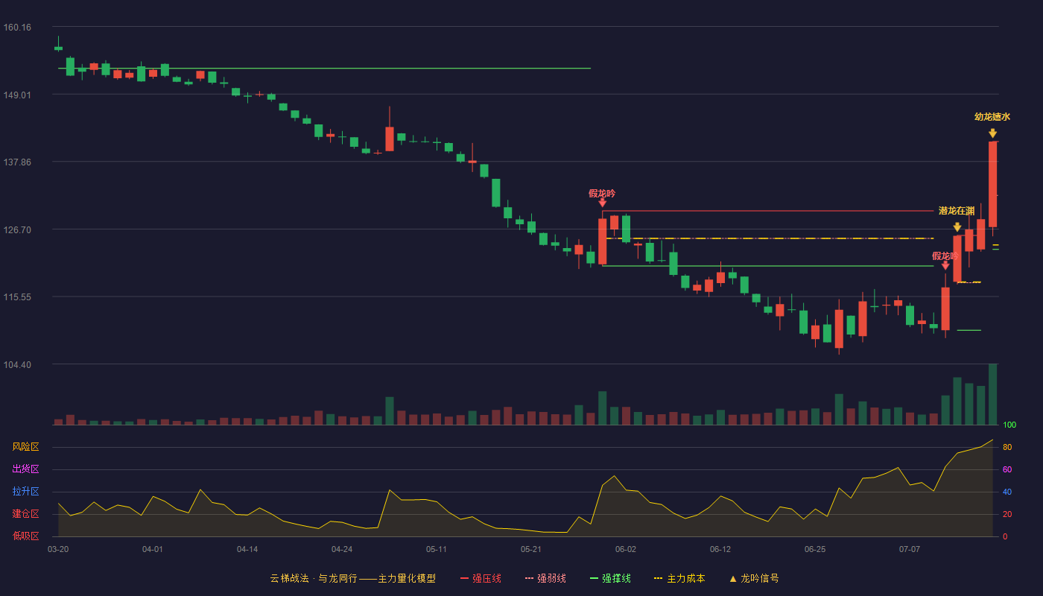Click the 06-02 date label
This screenshot has height=596, width=1043.
point(626,549)
